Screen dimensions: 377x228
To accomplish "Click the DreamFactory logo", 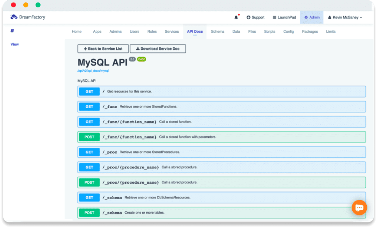I will click(28, 17).
